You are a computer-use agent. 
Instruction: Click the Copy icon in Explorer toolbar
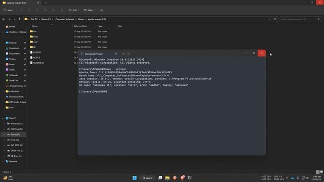29,10
